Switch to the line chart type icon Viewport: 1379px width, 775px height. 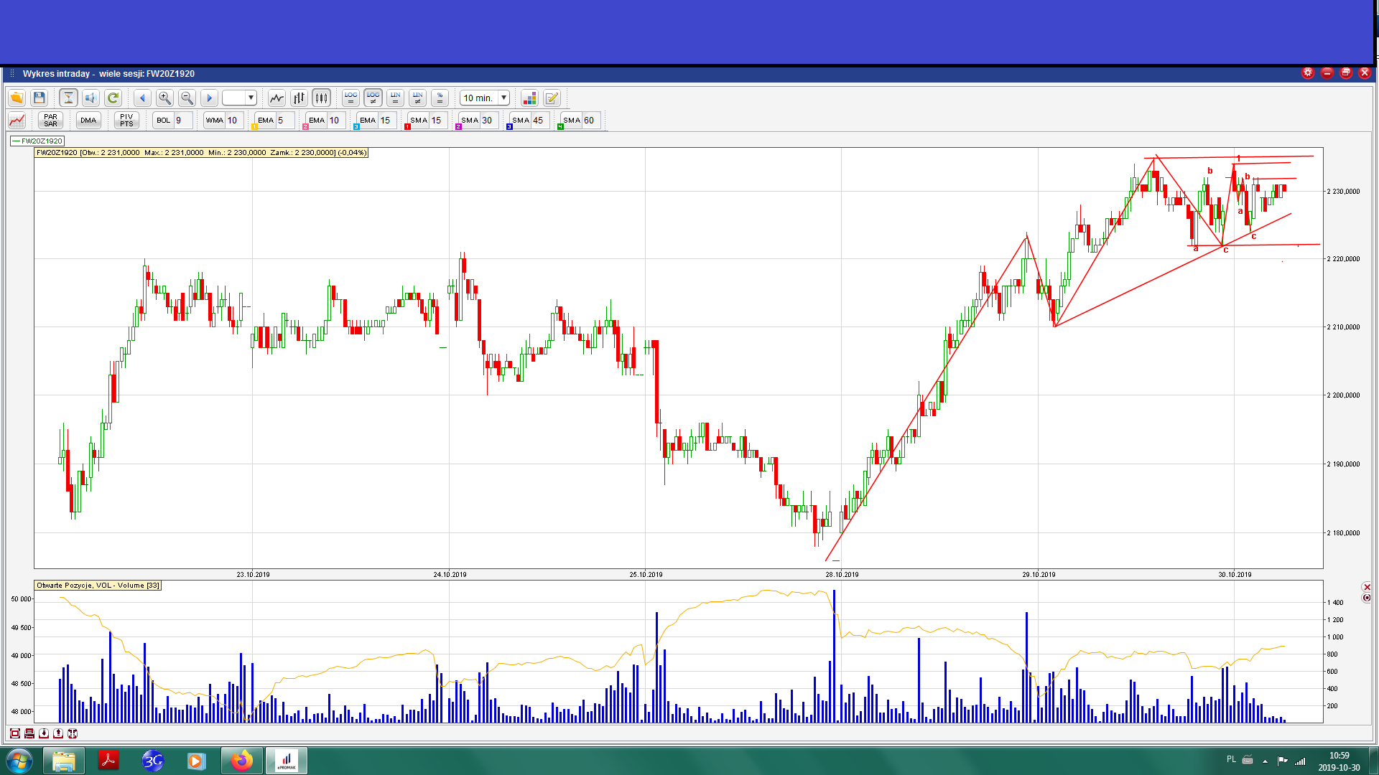pyautogui.click(x=277, y=98)
